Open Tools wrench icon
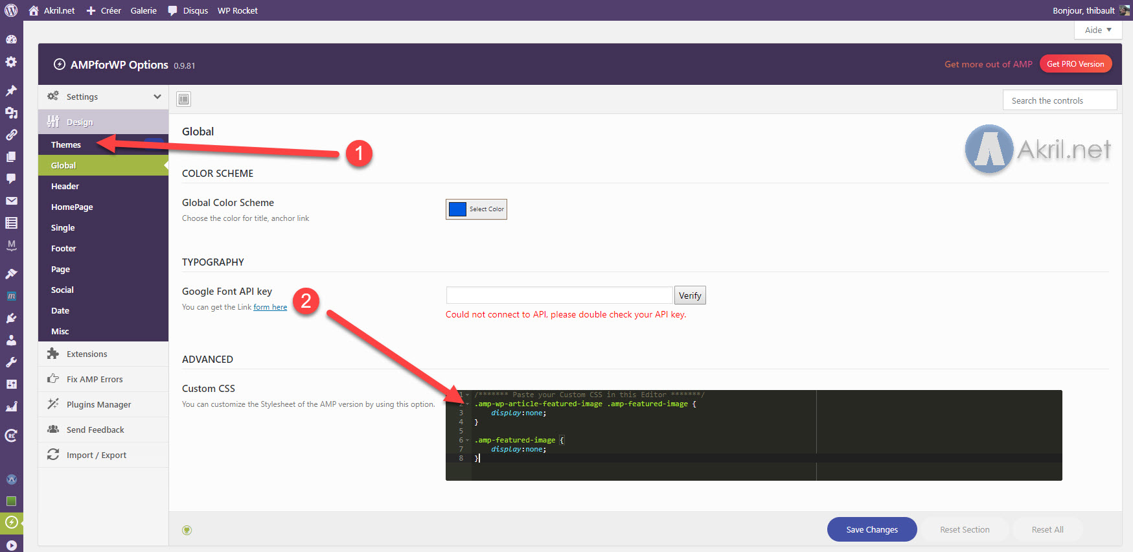 (x=11, y=362)
